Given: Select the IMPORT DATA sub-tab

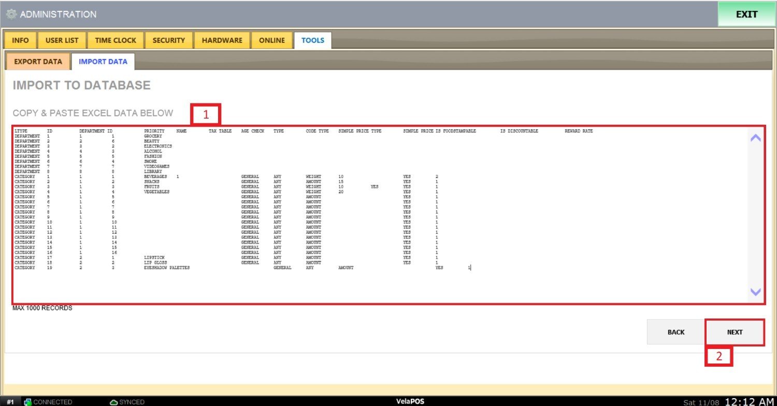Looking at the screenshot, I should 103,62.
